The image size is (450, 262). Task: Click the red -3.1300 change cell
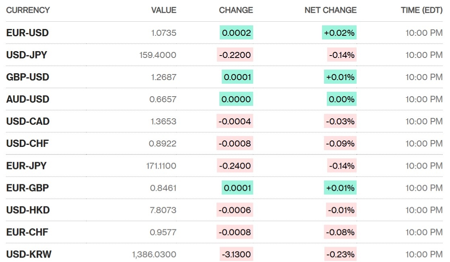[236, 254]
